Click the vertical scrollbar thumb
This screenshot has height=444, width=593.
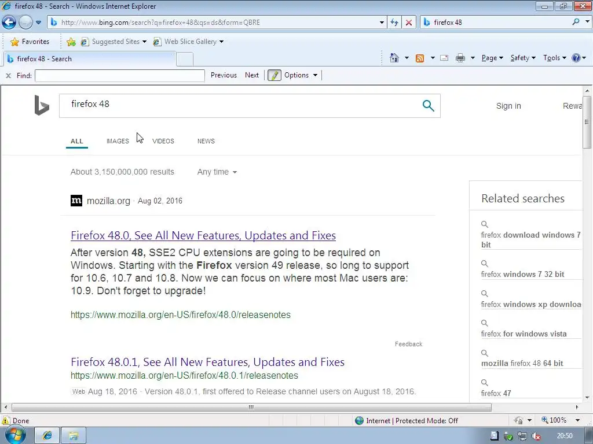(587, 122)
